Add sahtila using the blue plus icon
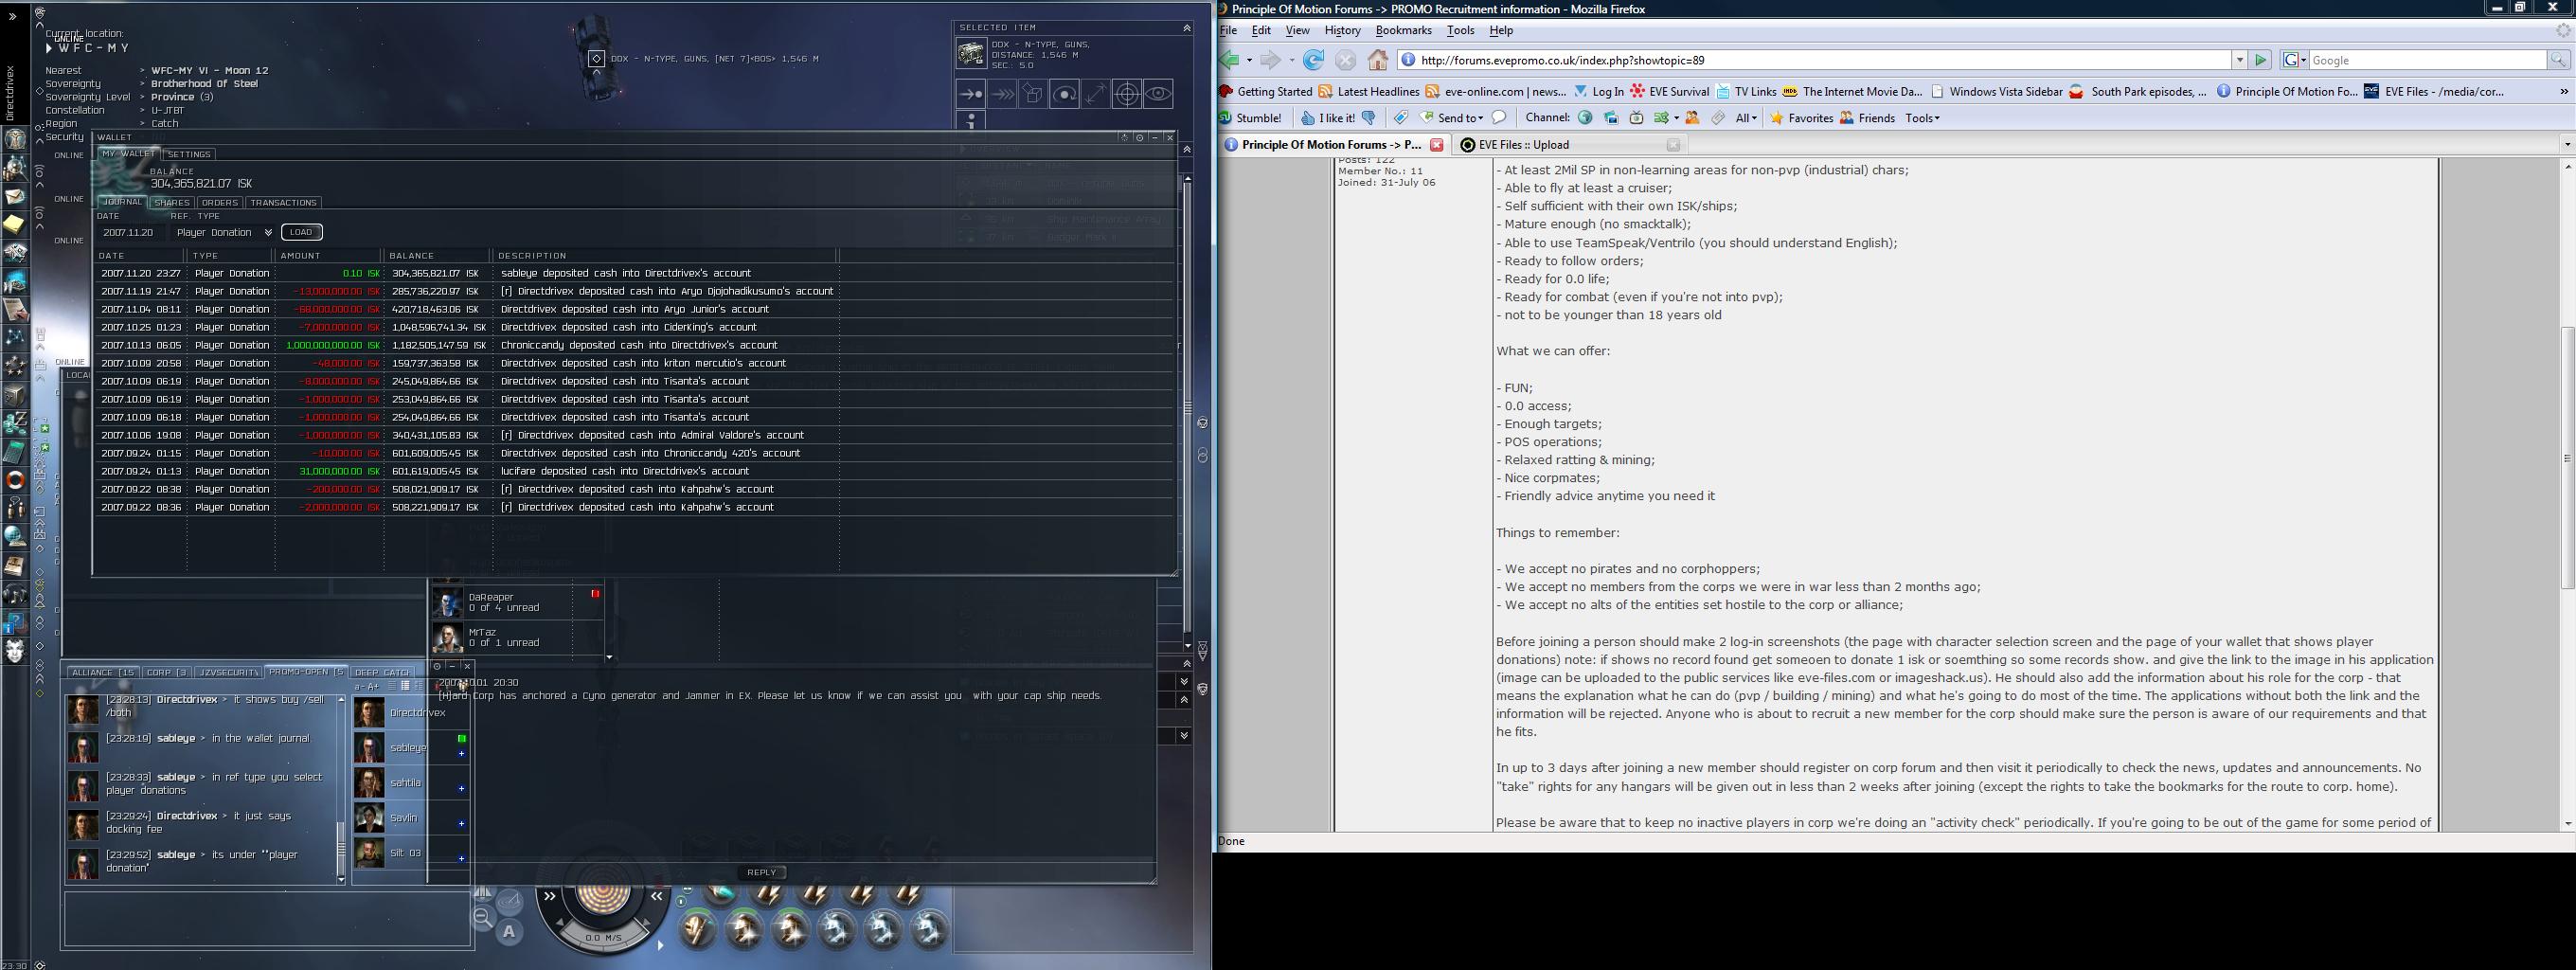Screen dimensions: 2576x970 point(461,788)
